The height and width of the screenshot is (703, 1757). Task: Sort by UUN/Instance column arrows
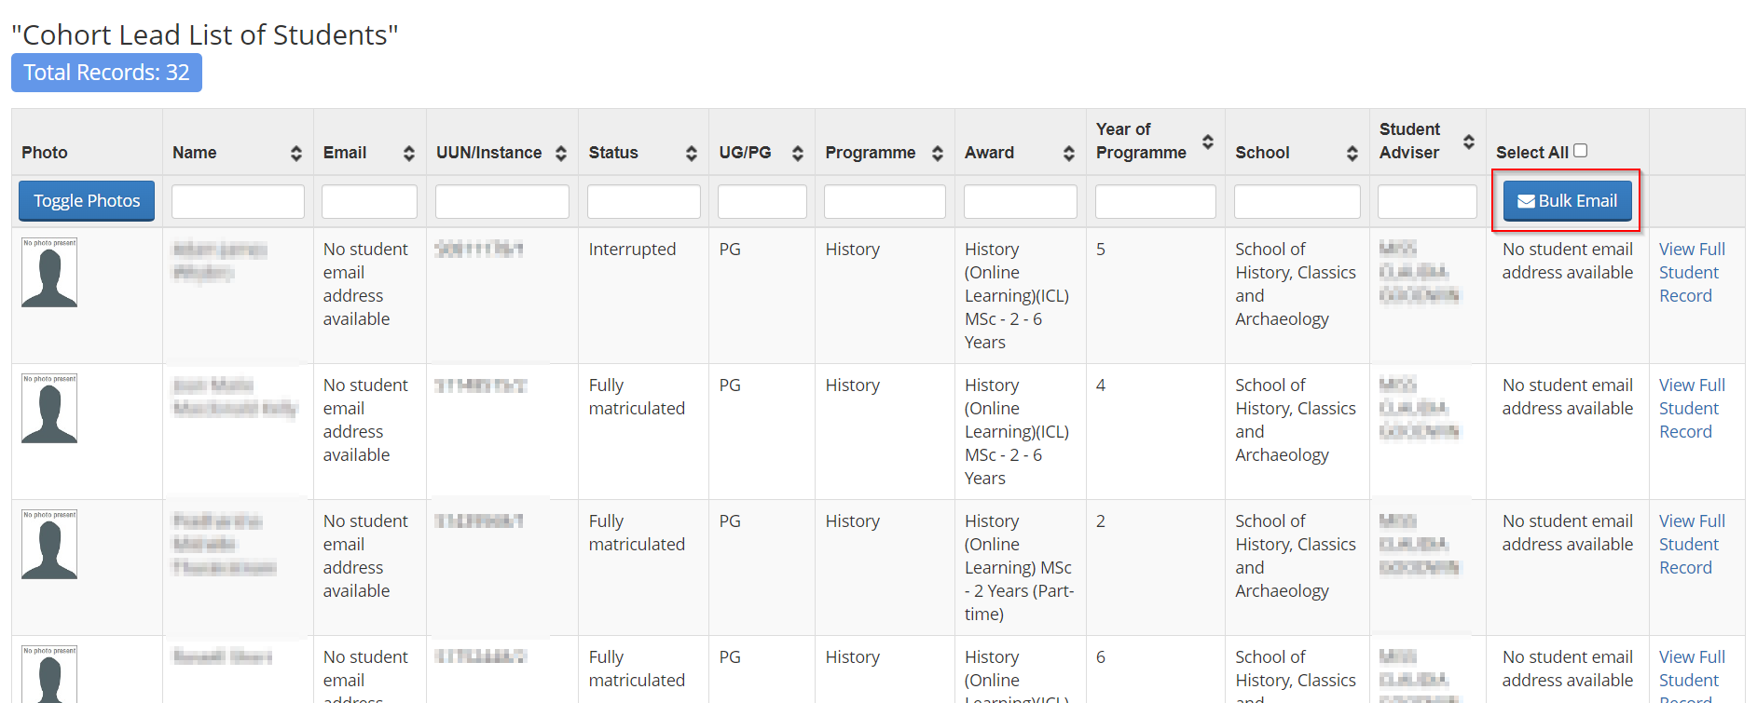(x=560, y=154)
